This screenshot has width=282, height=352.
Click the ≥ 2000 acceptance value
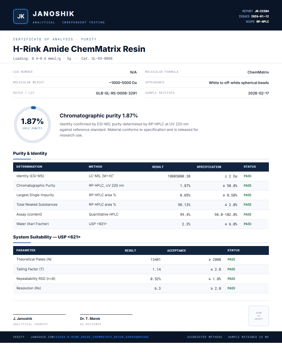pos(215,259)
